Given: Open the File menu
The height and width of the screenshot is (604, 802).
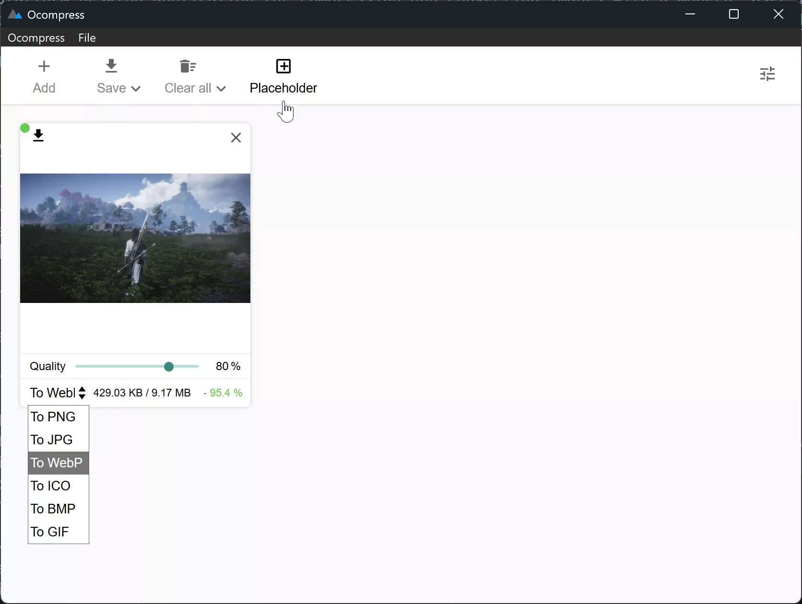Looking at the screenshot, I should (87, 38).
